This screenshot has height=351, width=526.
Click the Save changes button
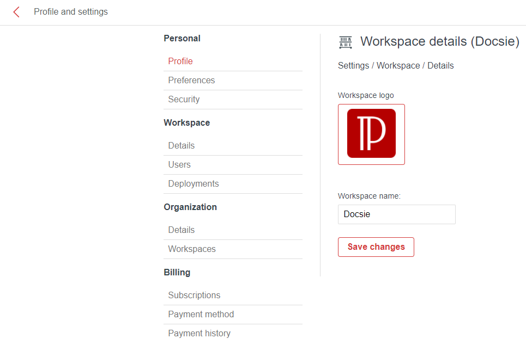(x=376, y=247)
